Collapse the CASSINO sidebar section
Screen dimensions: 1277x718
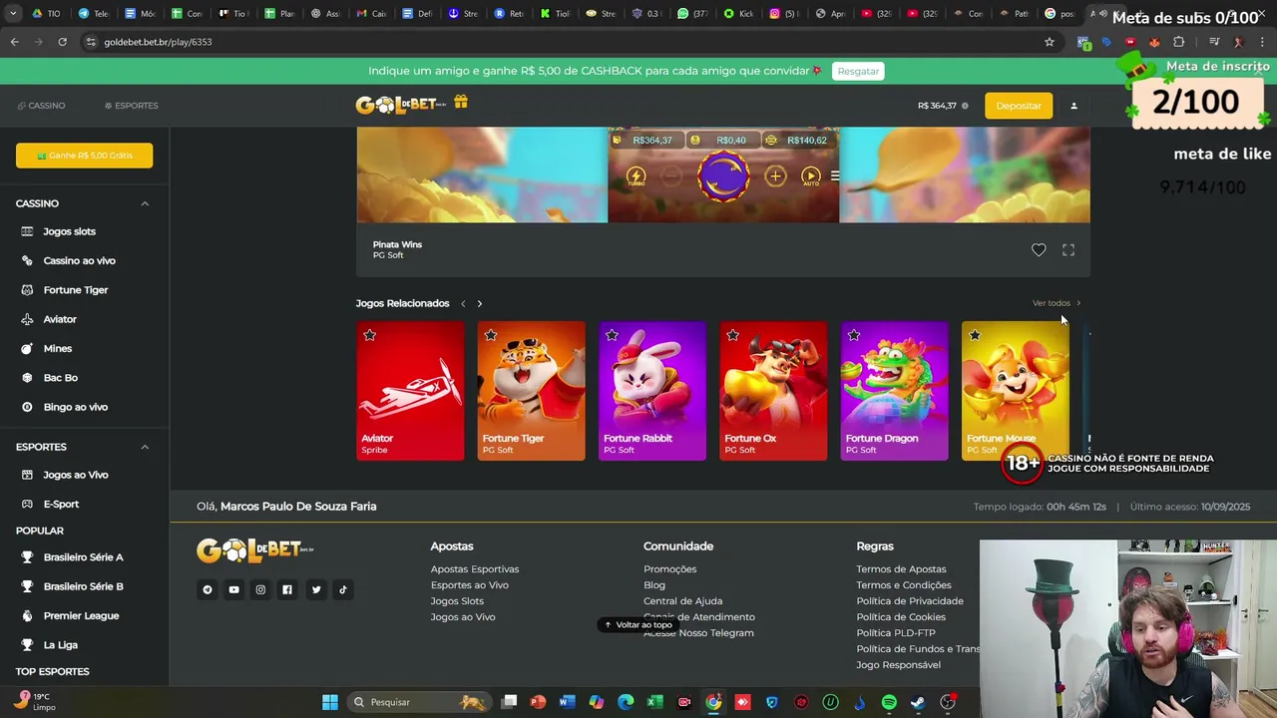(145, 203)
